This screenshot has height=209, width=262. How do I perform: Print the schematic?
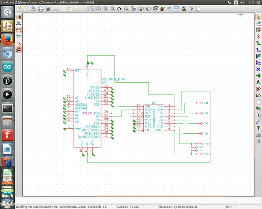[48, 9]
